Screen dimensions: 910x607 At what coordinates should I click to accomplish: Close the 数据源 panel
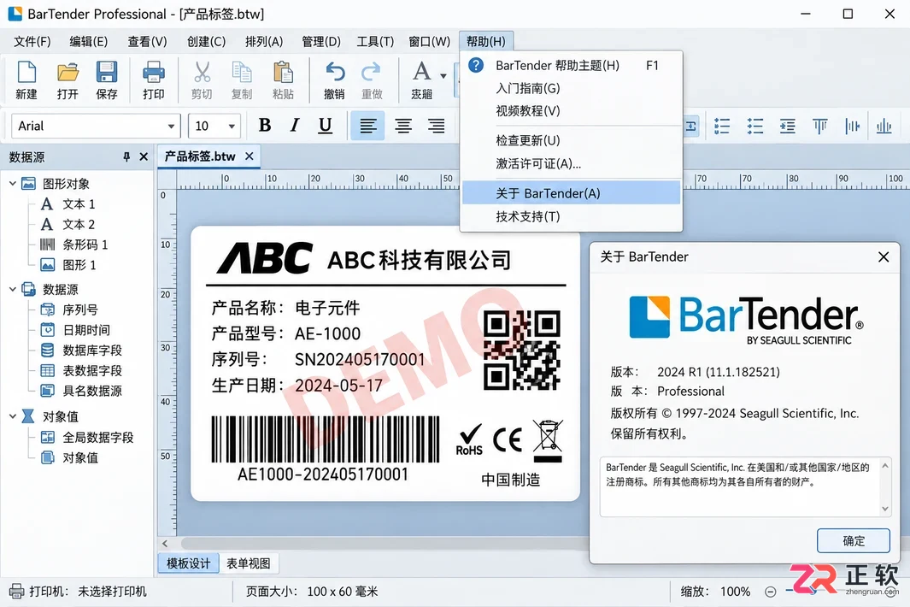click(144, 156)
